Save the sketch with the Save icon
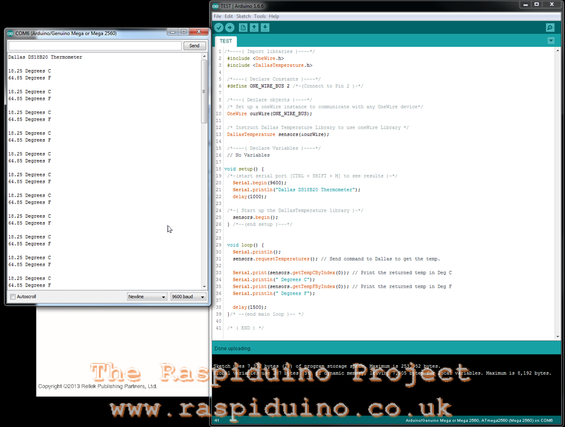This screenshot has width=565, height=427. coord(265,28)
